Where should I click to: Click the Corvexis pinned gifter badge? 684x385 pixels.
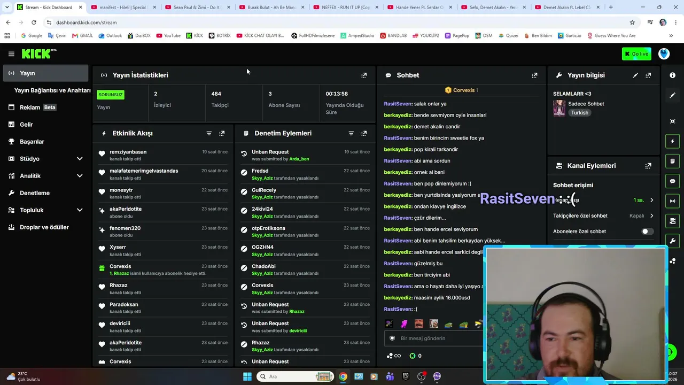tap(462, 90)
